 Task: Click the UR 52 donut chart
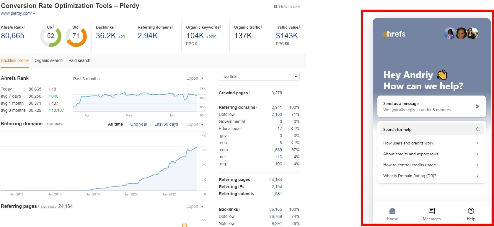point(51,36)
